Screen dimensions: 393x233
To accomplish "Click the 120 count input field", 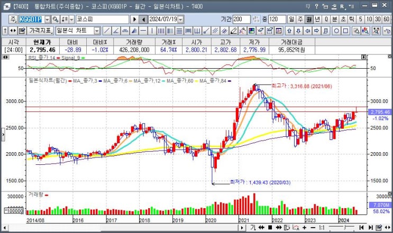I will click(x=277, y=19).
